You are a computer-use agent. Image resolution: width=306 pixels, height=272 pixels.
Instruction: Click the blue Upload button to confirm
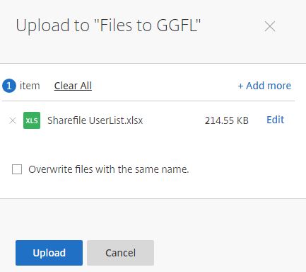pyautogui.click(x=49, y=253)
